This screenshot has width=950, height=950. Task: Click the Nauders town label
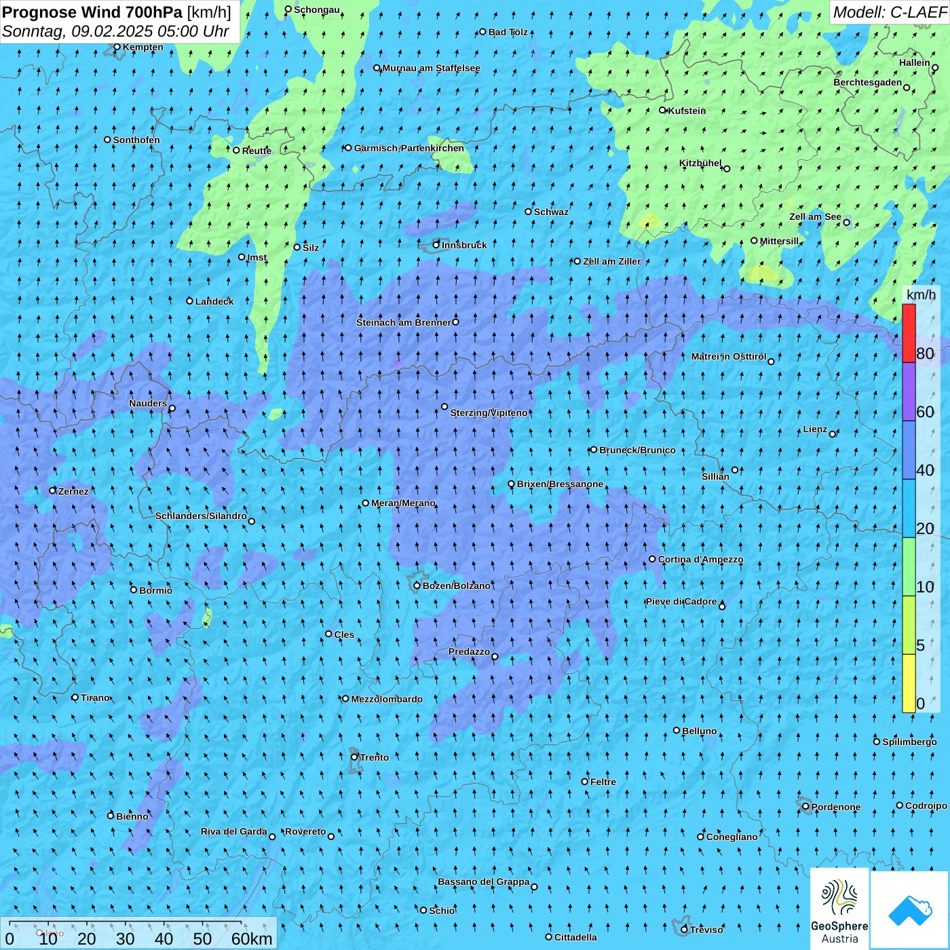tap(147, 404)
